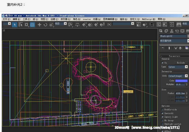
Task: Activate the Select and Scale tool
Action: click(x=51, y=25)
